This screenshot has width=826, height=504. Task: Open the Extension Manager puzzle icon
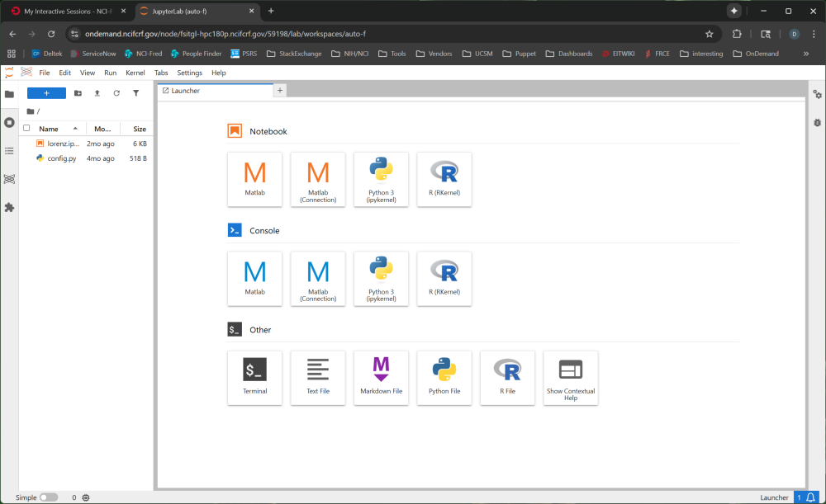pos(9,207)
